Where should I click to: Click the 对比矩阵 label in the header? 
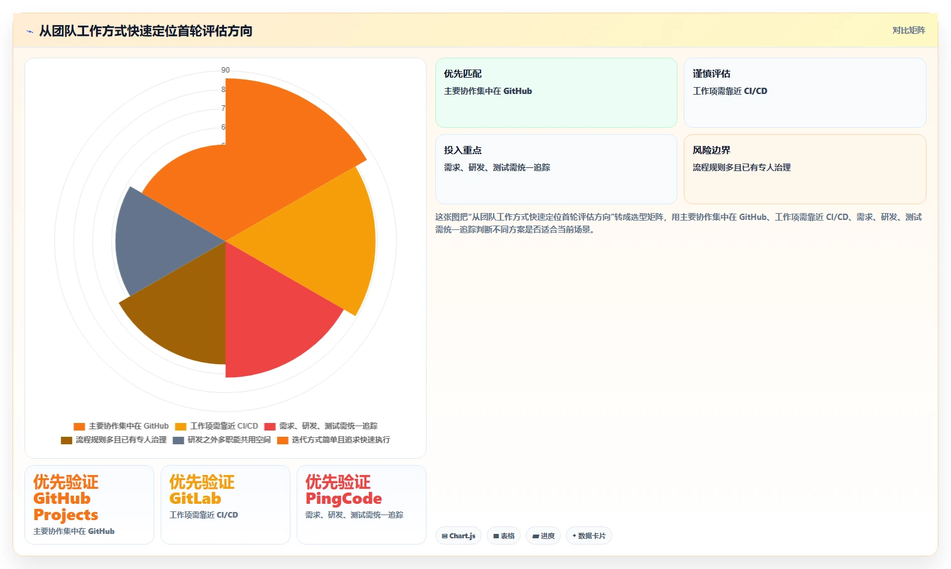tap(908, 30)
